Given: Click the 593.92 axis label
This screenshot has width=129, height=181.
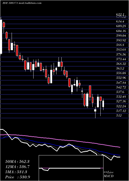Looking at the screenshot, I should click(121, 40).
